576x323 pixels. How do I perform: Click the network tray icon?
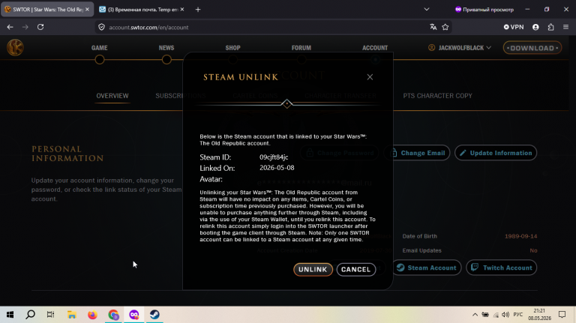[496, 315]
